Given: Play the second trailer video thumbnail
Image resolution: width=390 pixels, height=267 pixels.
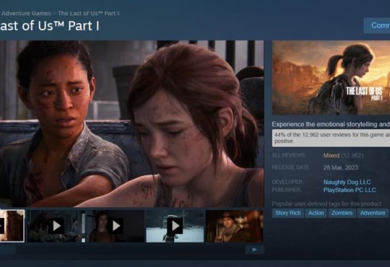Looking at the screenshot, I should point(56,226).
